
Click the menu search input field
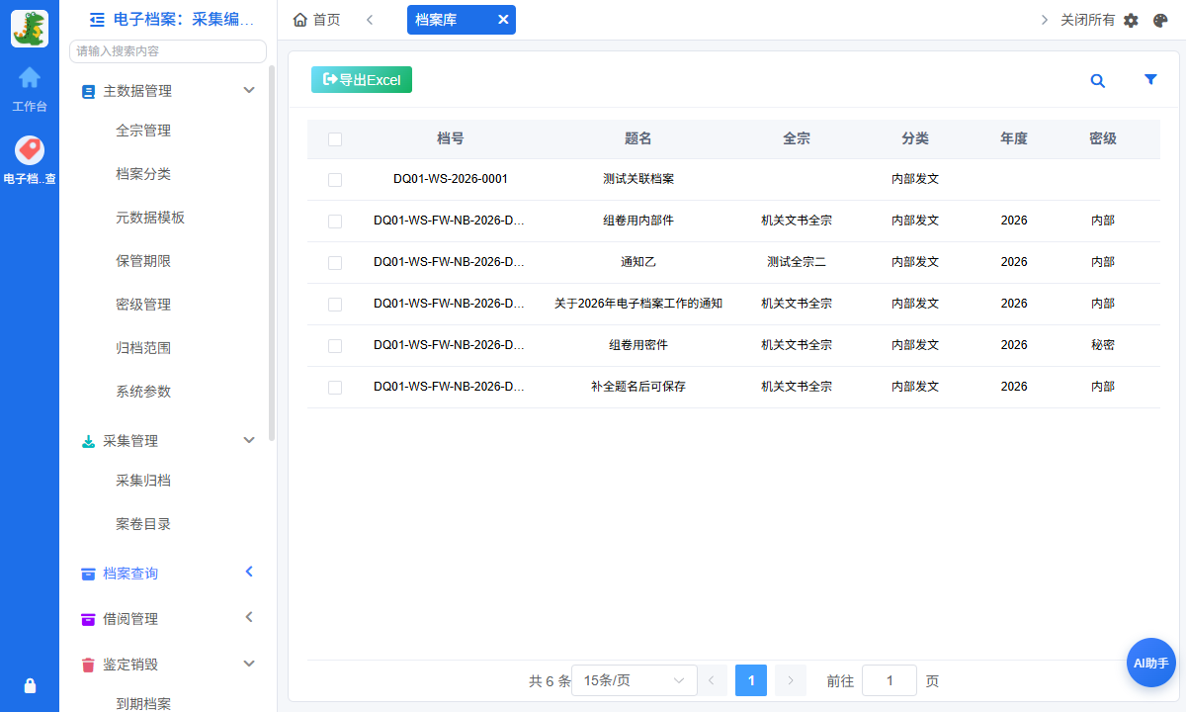168,51
